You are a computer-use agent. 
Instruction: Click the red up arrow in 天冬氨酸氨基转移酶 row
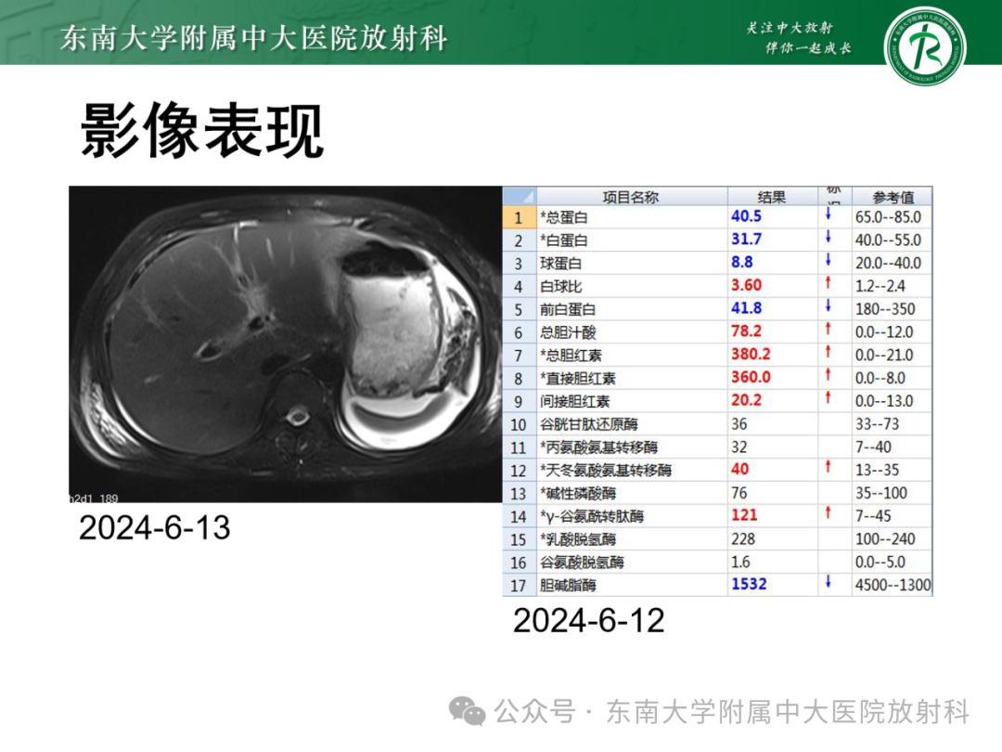[x=829, y=466]
